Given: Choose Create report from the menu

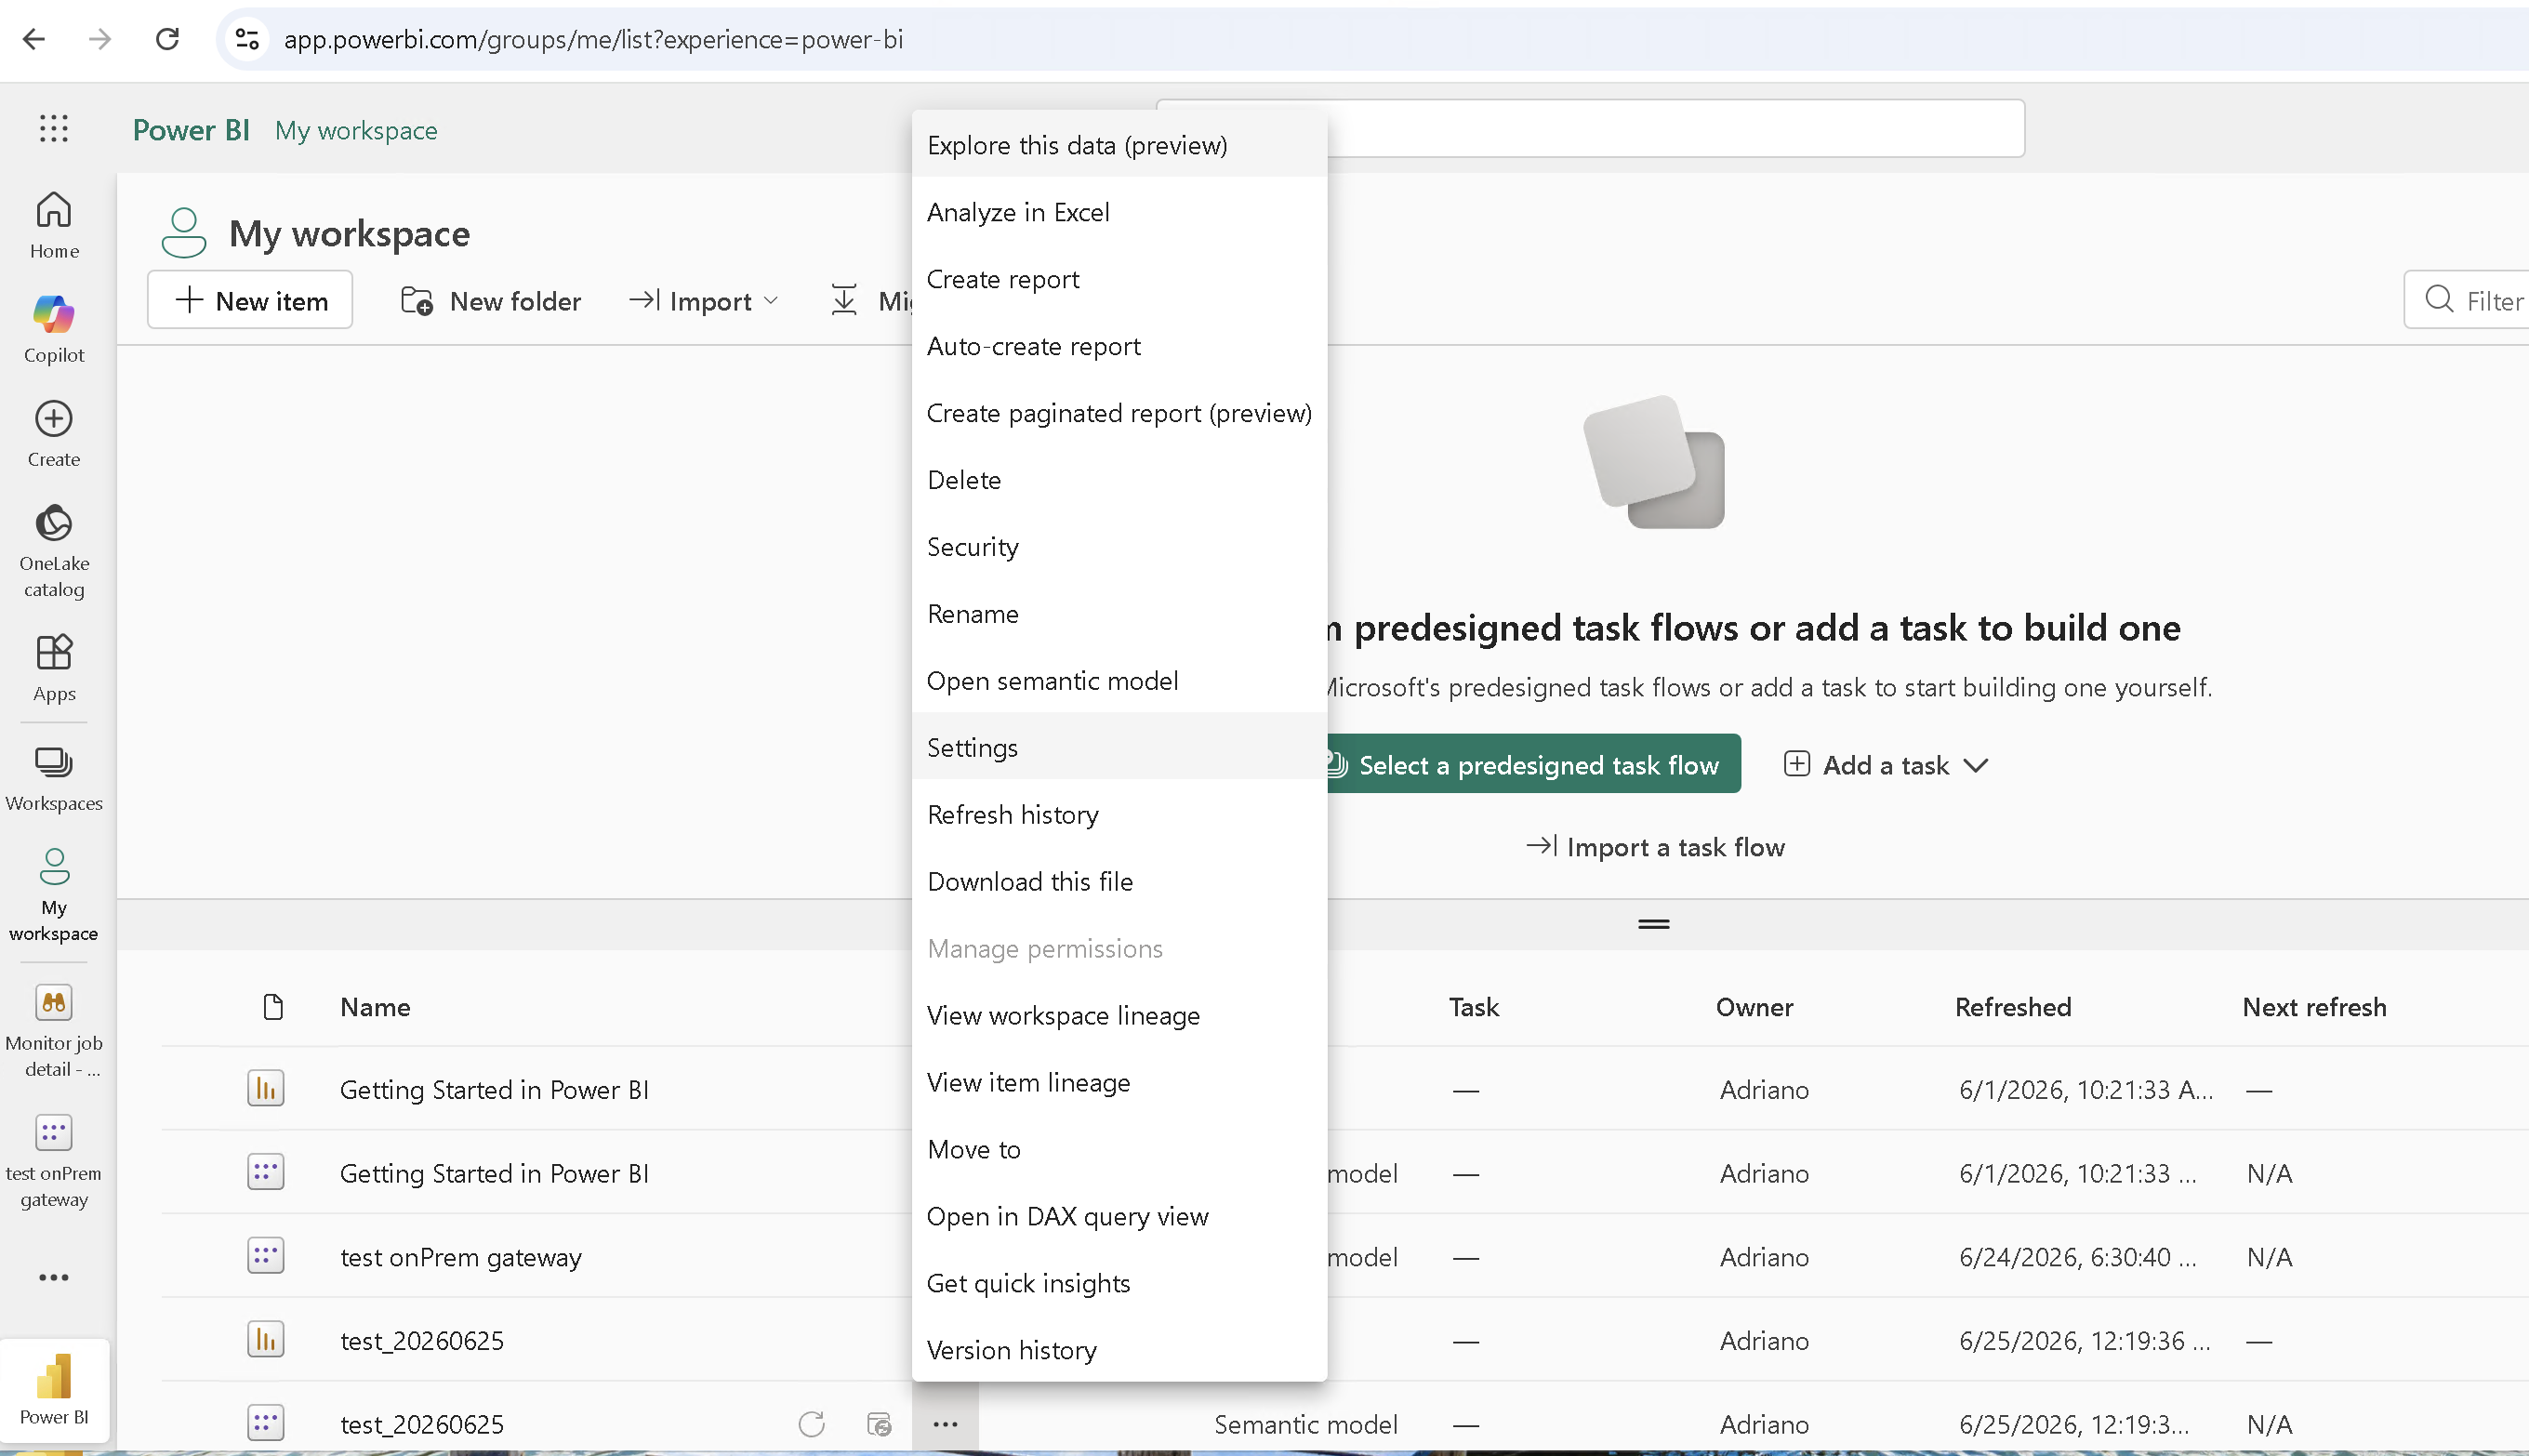Looking at the screenshot, I should coord(1119,279).
